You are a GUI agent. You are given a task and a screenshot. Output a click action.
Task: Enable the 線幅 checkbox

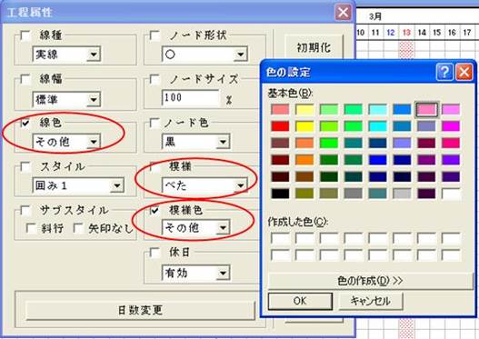(x=25, y=79)
